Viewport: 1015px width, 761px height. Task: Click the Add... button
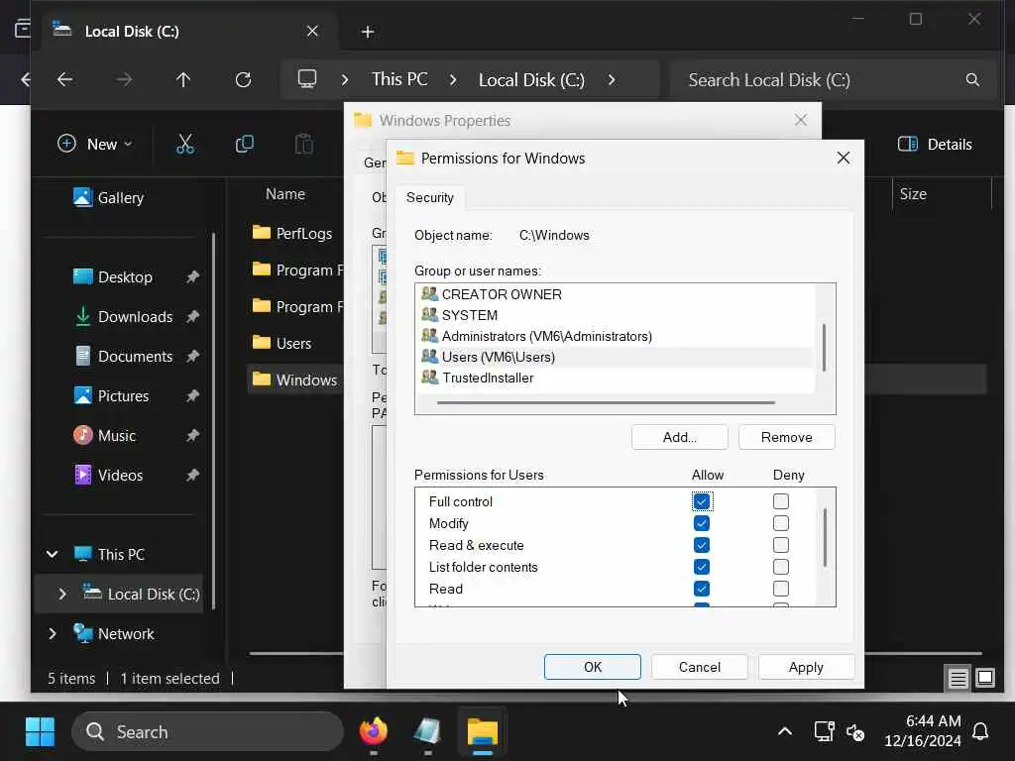click(x=679, y=437)
